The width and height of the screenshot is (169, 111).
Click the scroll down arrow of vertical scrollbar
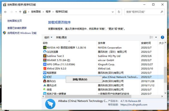coord(165,93)
